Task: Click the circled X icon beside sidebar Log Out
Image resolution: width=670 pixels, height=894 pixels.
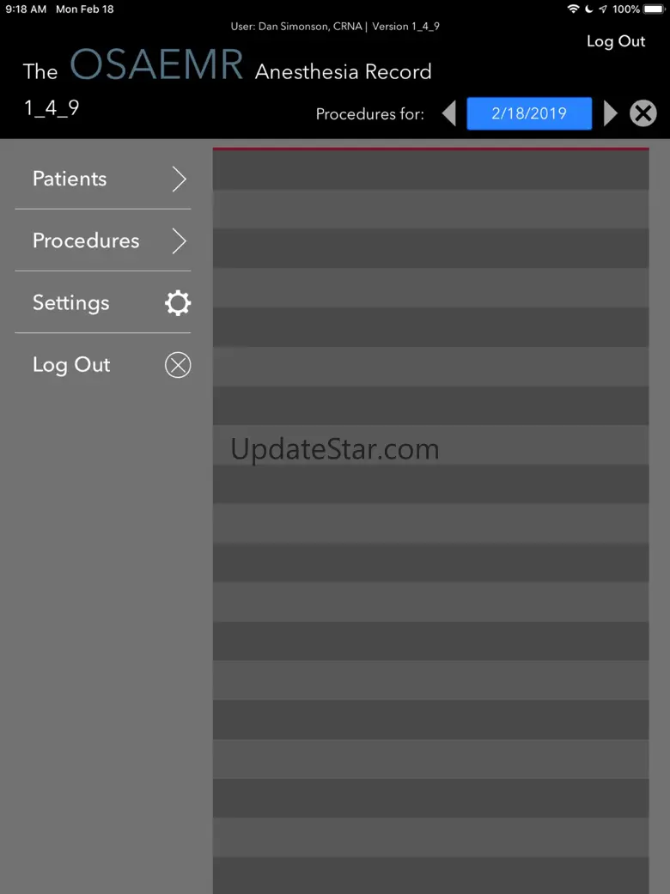Action: point(178,365)
